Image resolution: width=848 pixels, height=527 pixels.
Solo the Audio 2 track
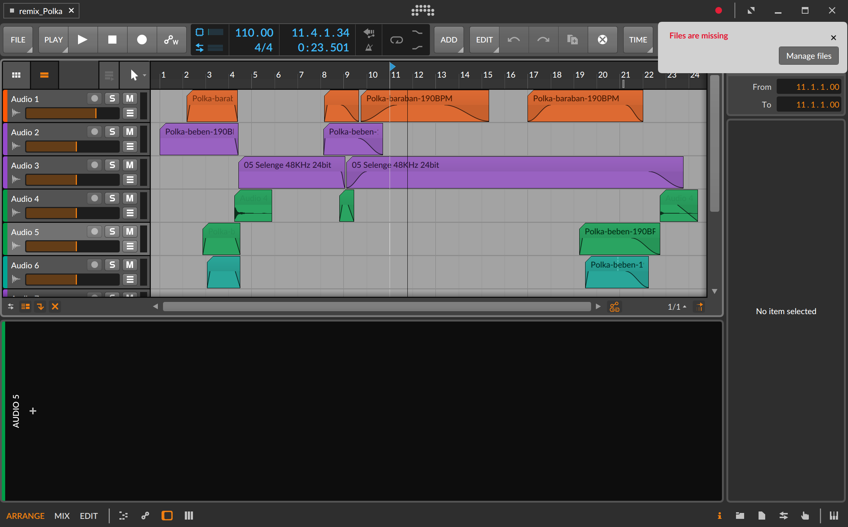112,132
